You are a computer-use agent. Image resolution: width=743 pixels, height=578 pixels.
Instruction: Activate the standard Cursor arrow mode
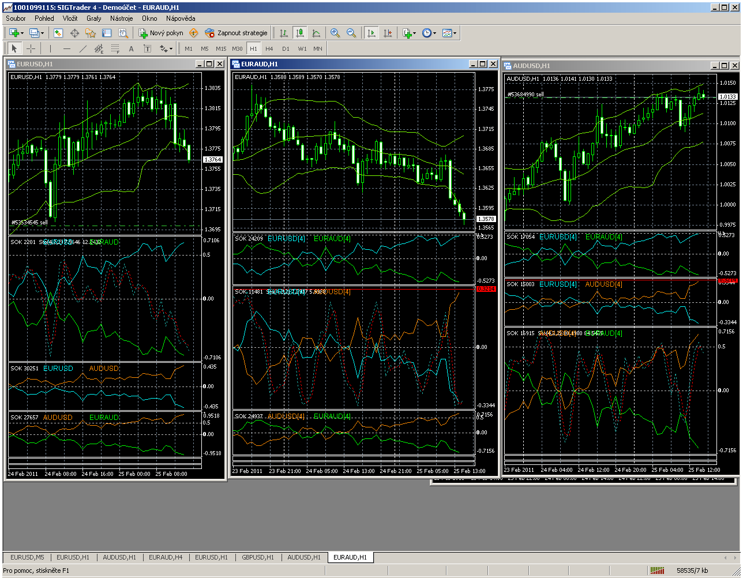(14, 48)
